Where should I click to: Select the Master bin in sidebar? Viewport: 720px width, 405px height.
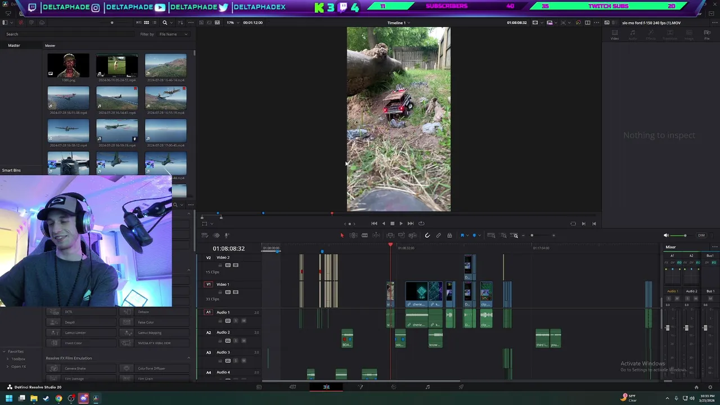(14, 46)
